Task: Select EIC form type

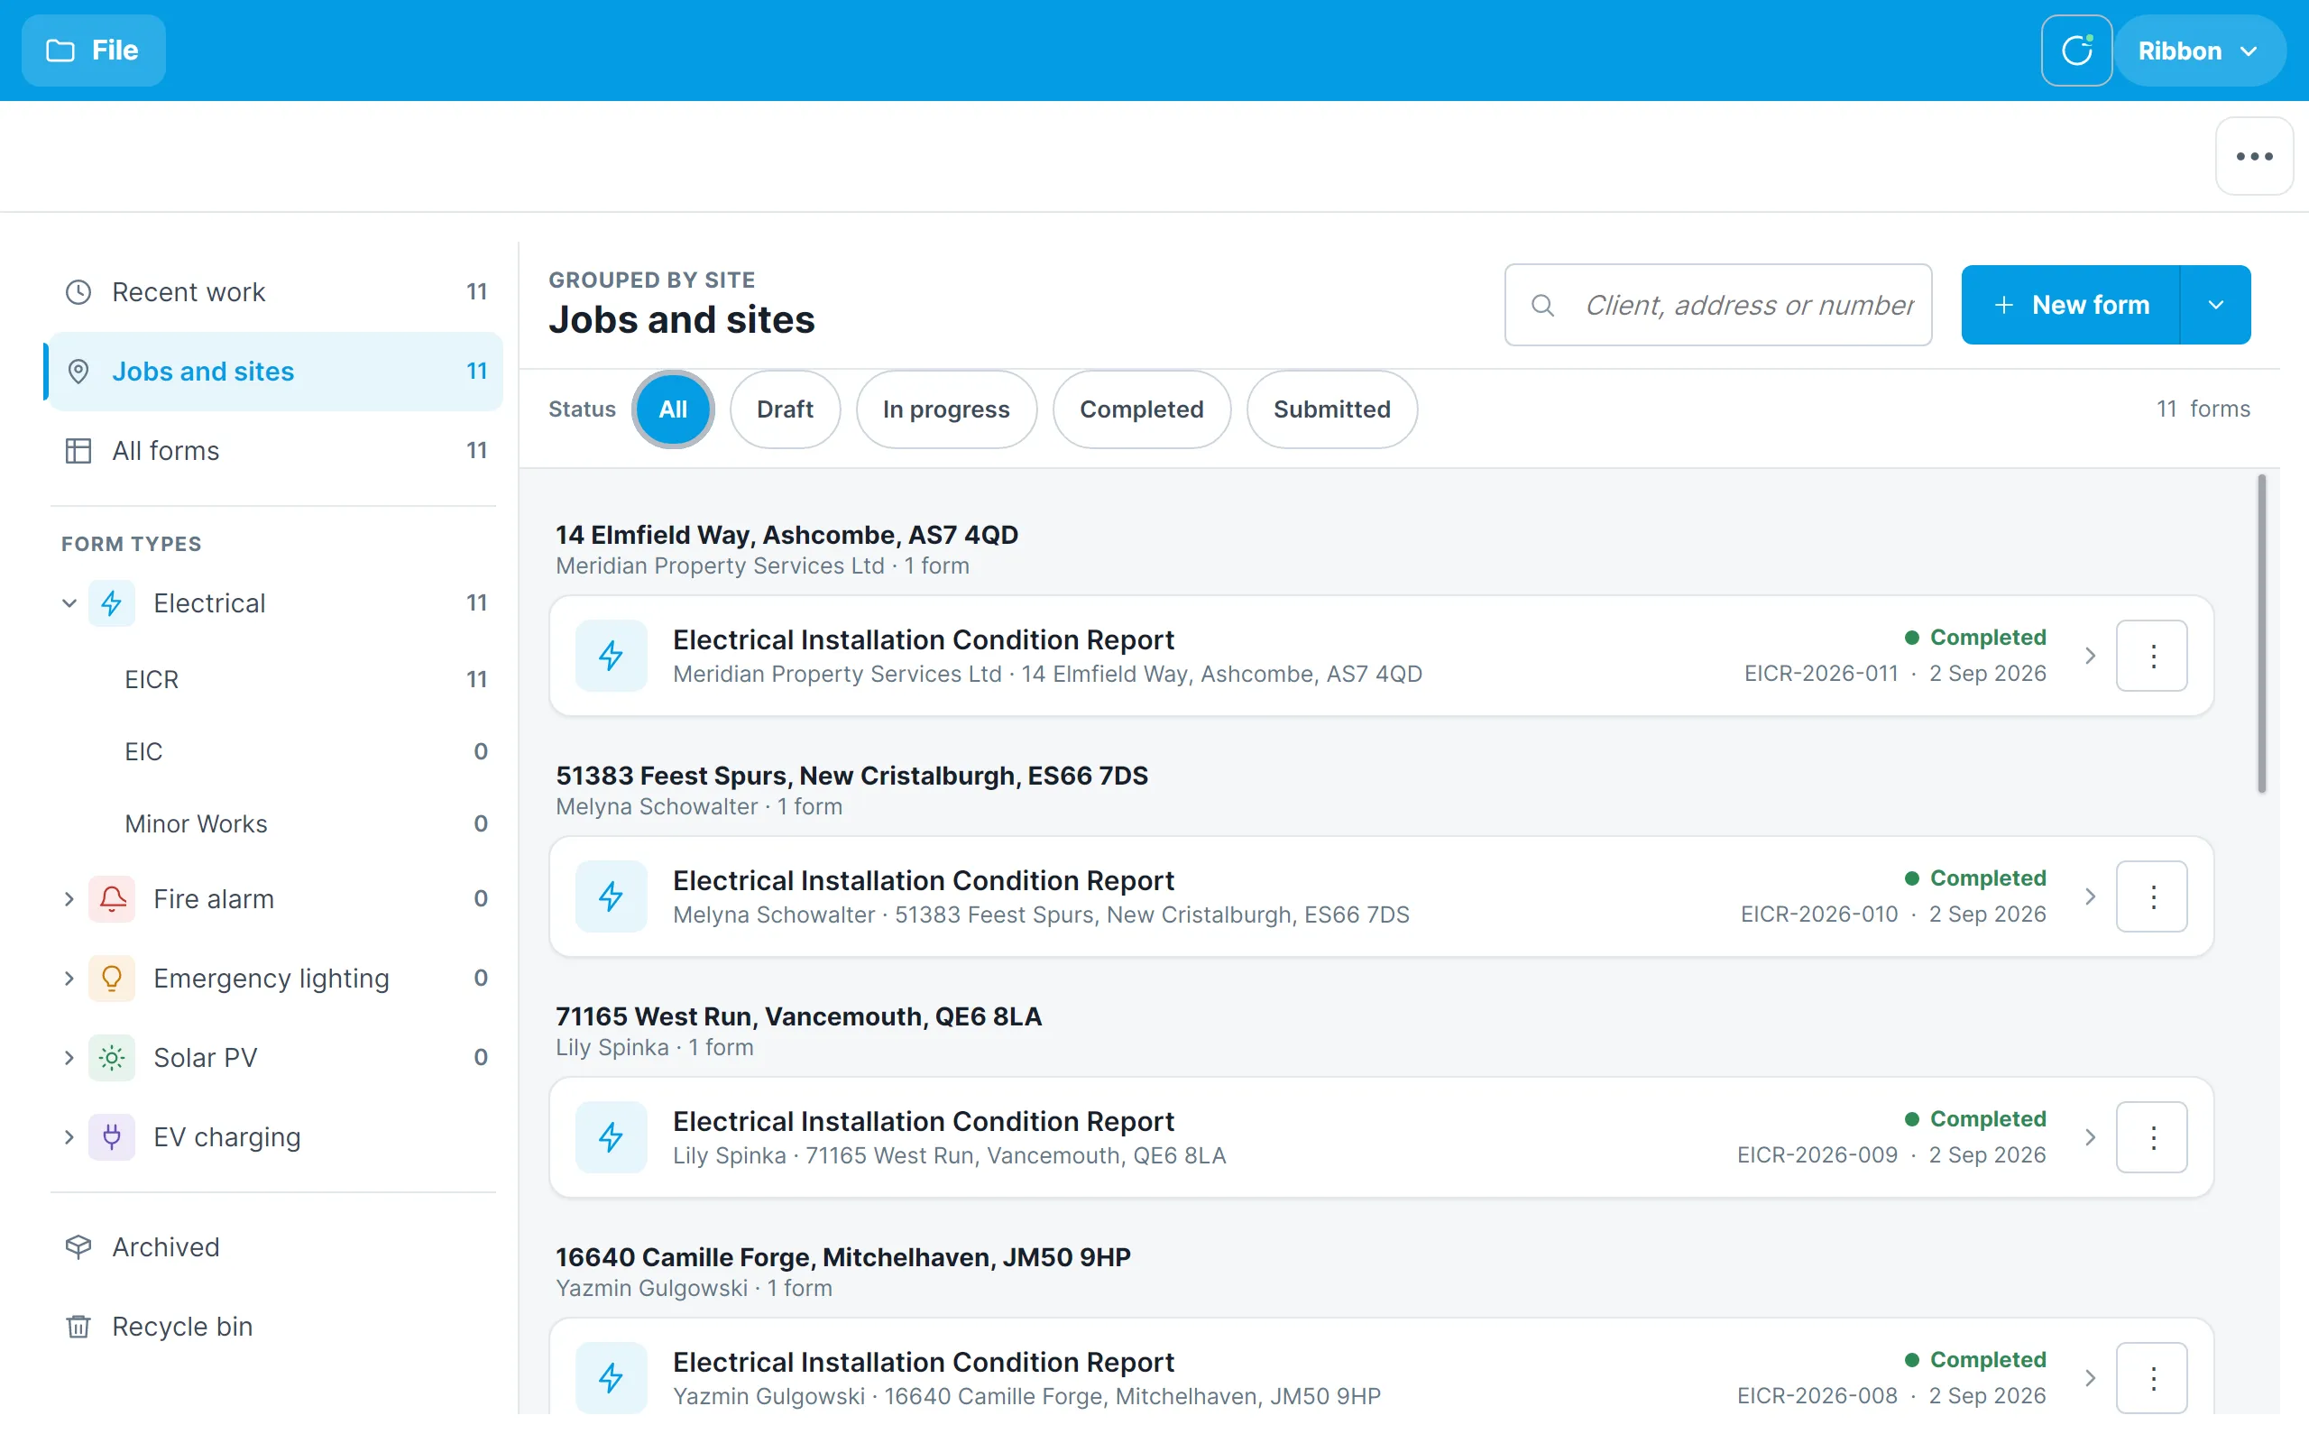Action: (x=306, y=752)
